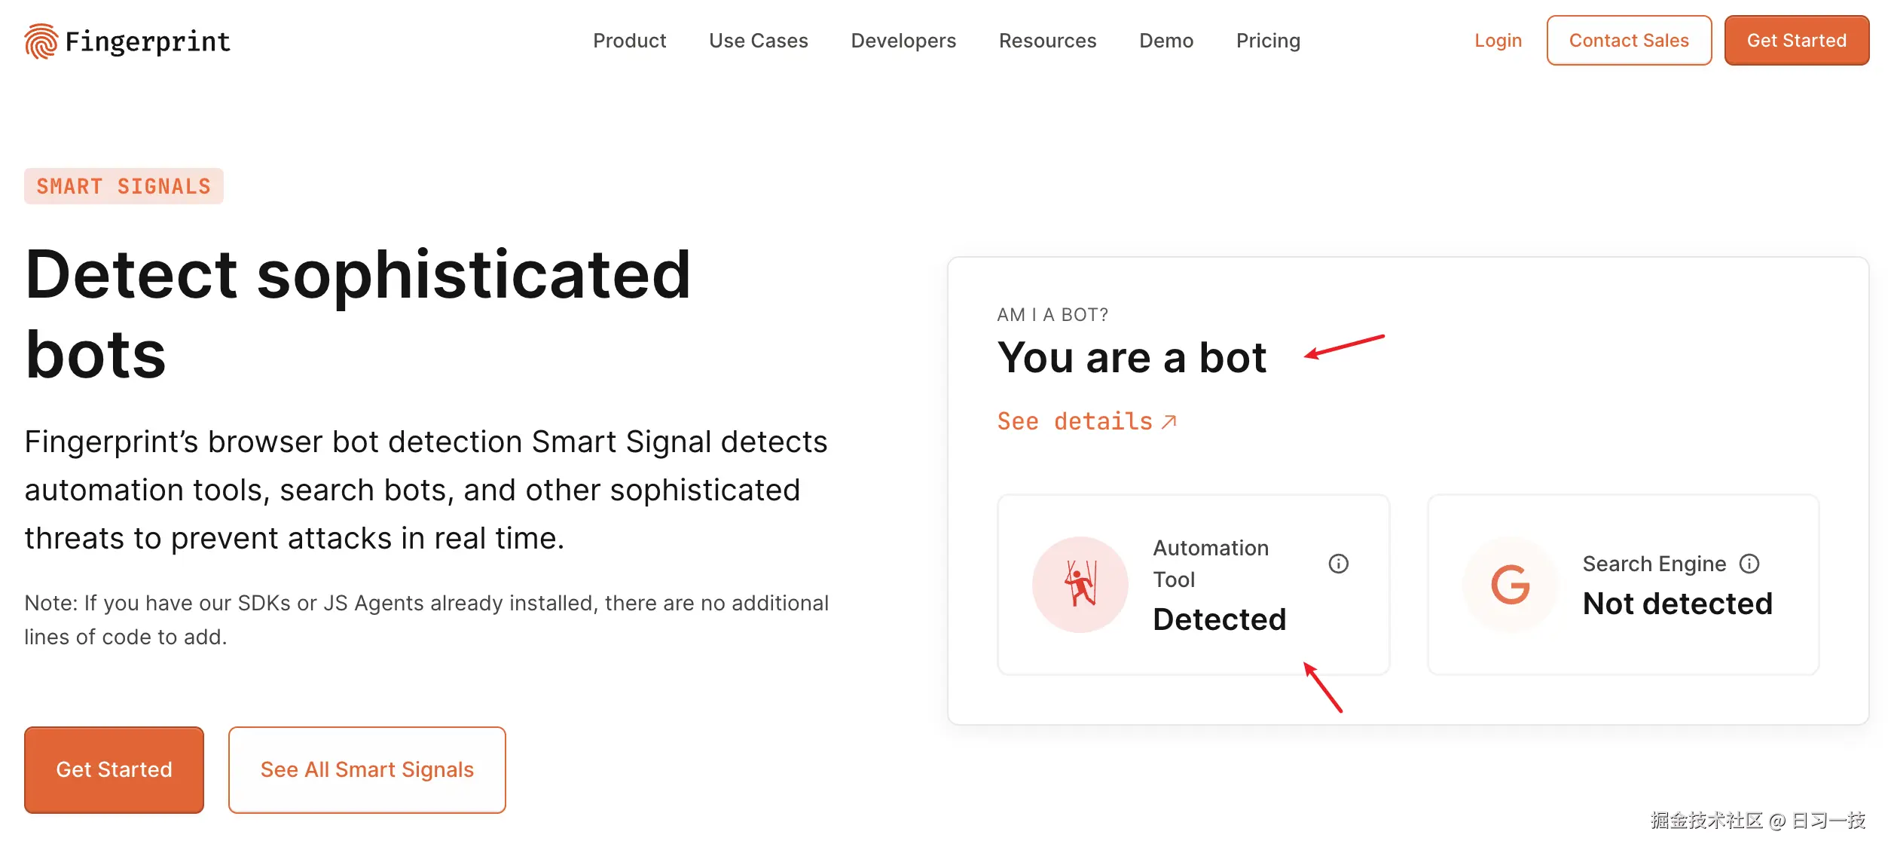Screen dimensions: 1888x853
Task: Expand the Use Cases menu
Action: coord(758,40)
